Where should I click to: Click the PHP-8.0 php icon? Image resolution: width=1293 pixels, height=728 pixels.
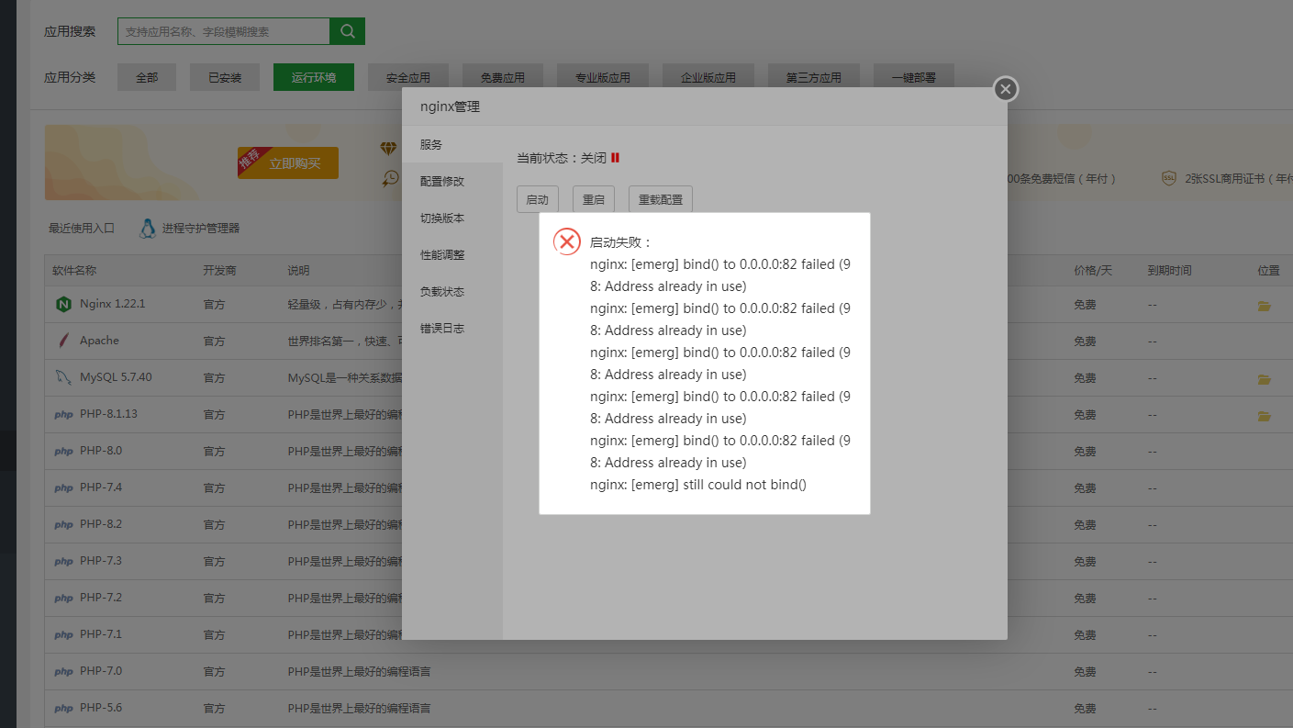(x=63, y=452)
